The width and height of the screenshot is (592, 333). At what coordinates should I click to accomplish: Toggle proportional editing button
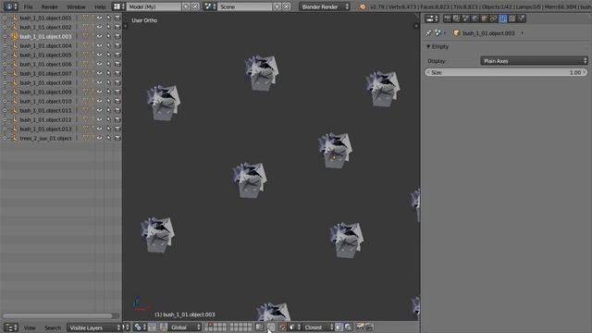(x=271, y=327)
